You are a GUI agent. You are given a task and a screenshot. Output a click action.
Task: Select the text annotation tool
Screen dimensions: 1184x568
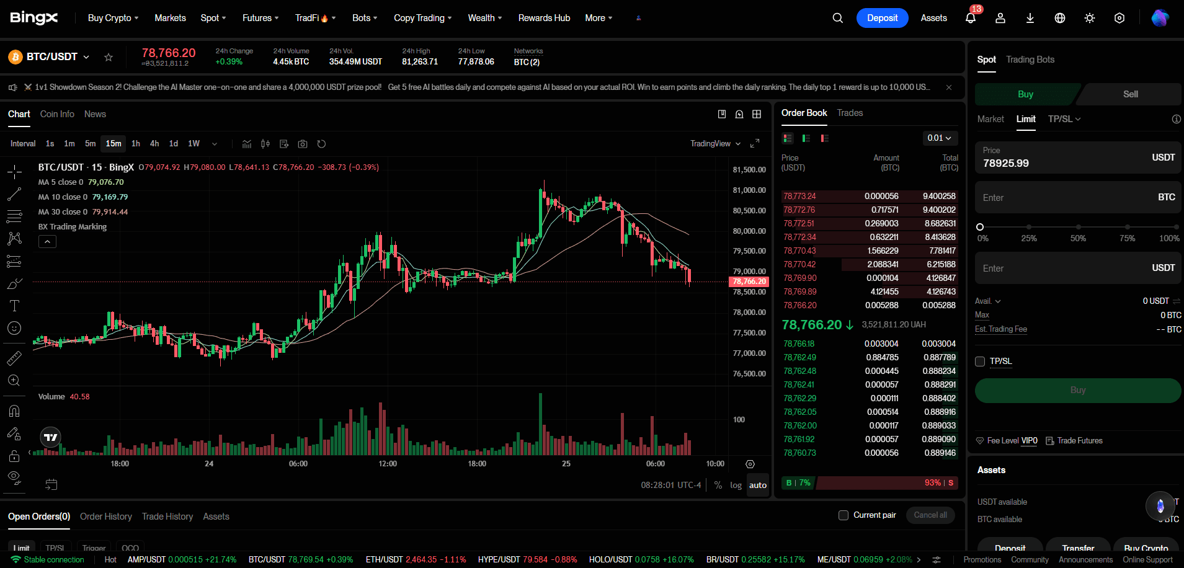14,306
